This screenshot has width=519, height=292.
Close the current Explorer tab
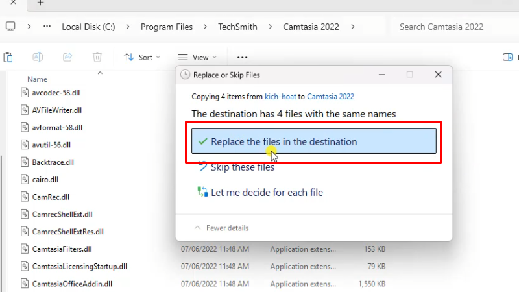pos(13,3)
